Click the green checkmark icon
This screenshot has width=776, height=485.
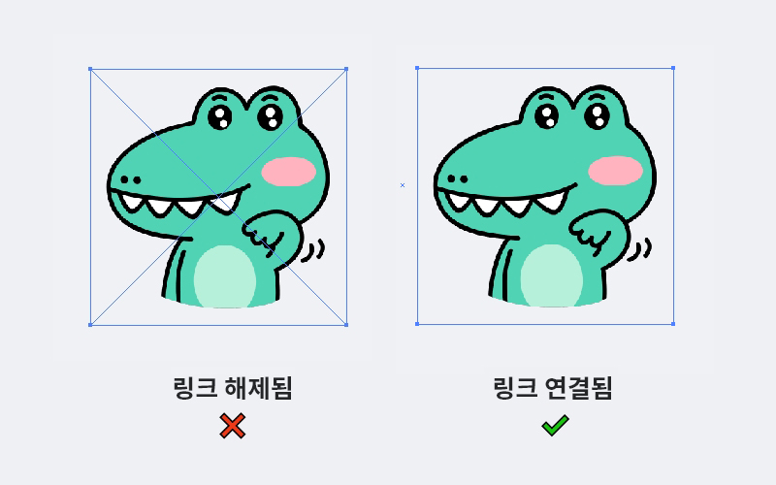555,426
